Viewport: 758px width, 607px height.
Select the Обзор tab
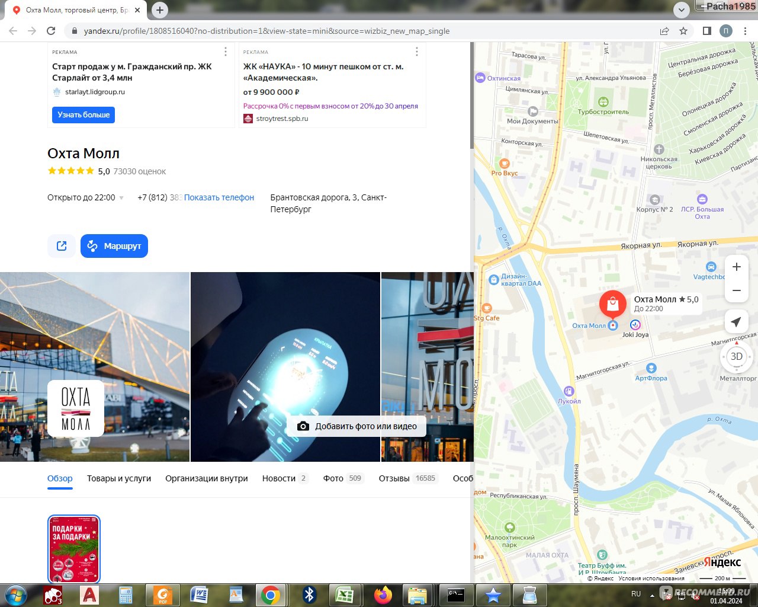tap(60, 478)
